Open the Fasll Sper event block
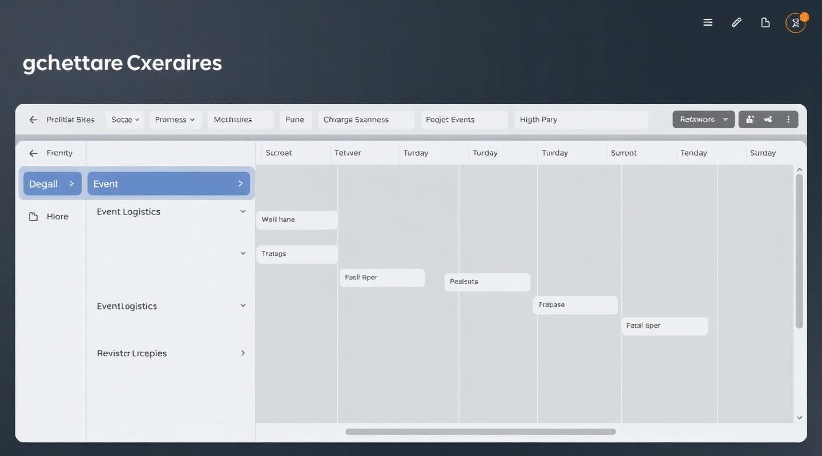This screenshot has width=822, height=456. 382,278
